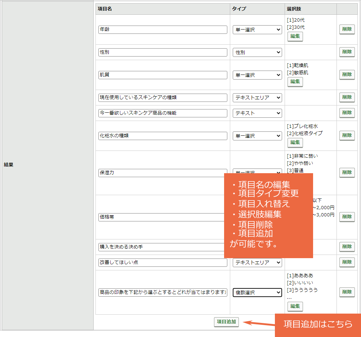Delete the 価格帯 row
Image resolution: width=361 pixels, height=337 pixels.
[x=347, y=217]
